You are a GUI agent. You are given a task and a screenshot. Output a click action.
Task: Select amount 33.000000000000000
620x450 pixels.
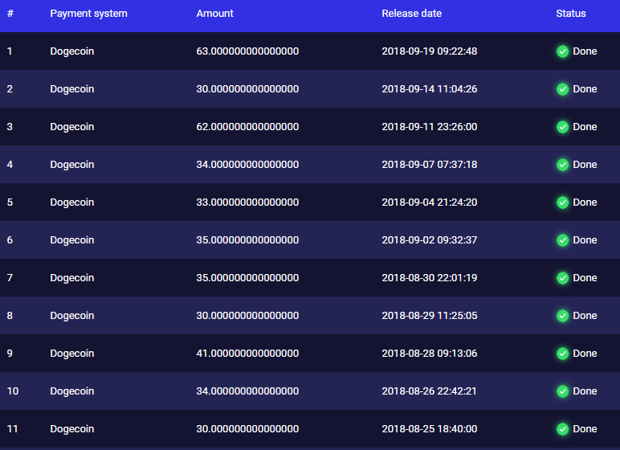coord(247,202)
